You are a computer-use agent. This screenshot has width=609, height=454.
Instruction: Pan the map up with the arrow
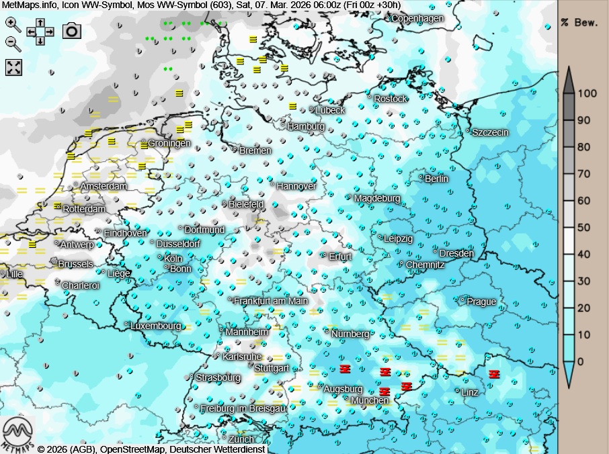coord(40,22)
